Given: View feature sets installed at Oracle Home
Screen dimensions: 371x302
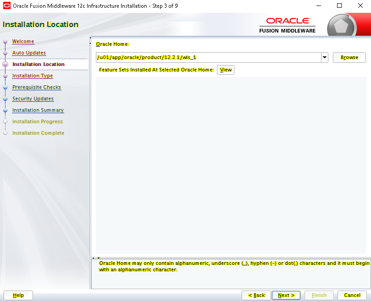Looking at the screenshot, I should [x=226, y=70].
